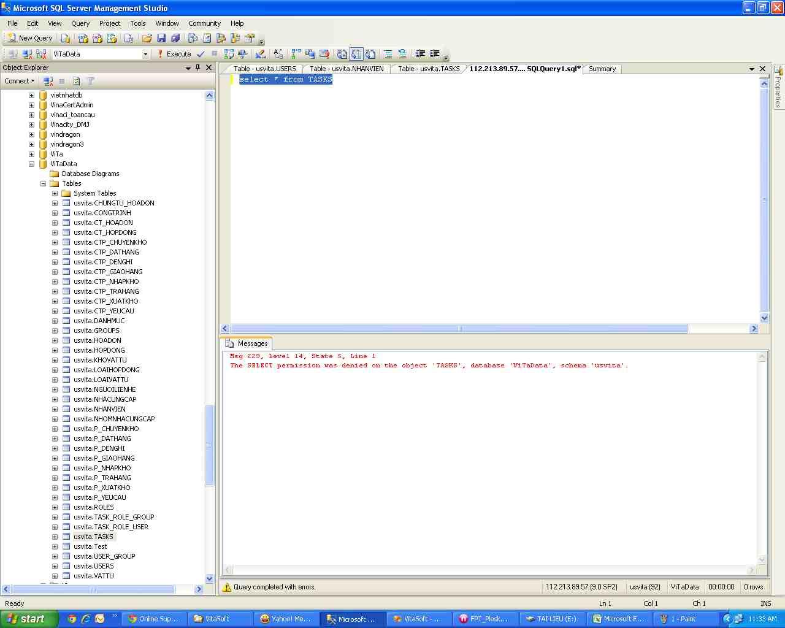Expand the vindragon3 database node
This screenshot has width=785, height=628.
32,144
